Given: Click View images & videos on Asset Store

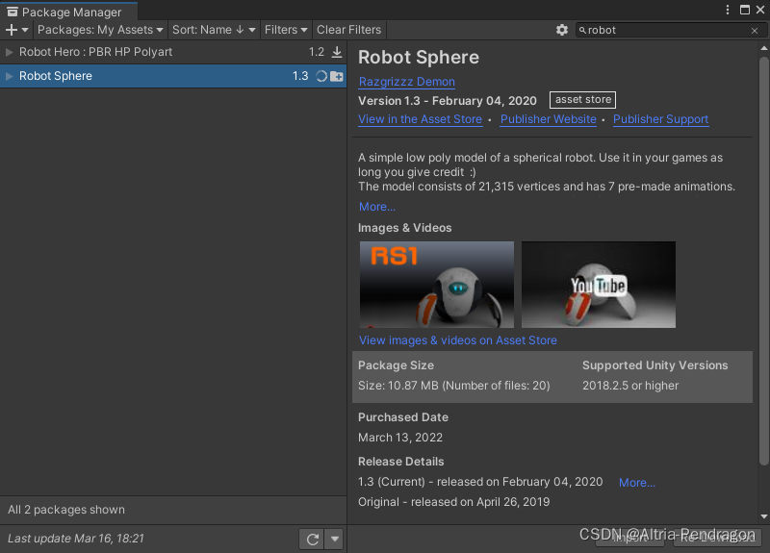Looking at the screenshot, I should [x=458, y=340].
